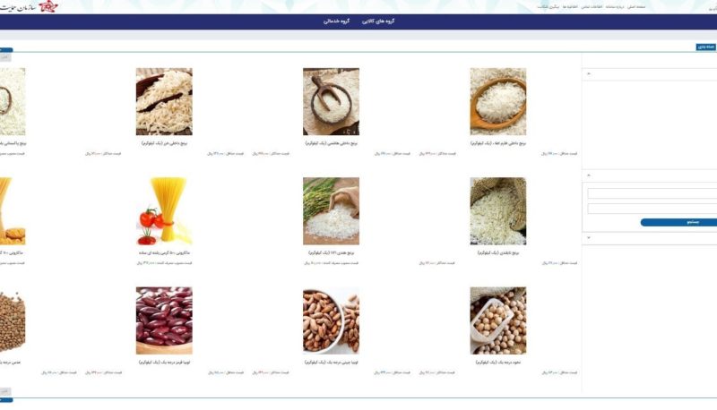717x410 pixels.
Task: Open the گروه های کالایی menu
Action: (x=378, y=21)
